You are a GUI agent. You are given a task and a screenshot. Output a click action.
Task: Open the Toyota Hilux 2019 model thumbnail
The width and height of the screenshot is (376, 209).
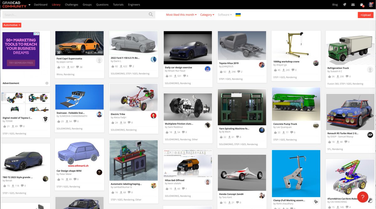point(242,45)
